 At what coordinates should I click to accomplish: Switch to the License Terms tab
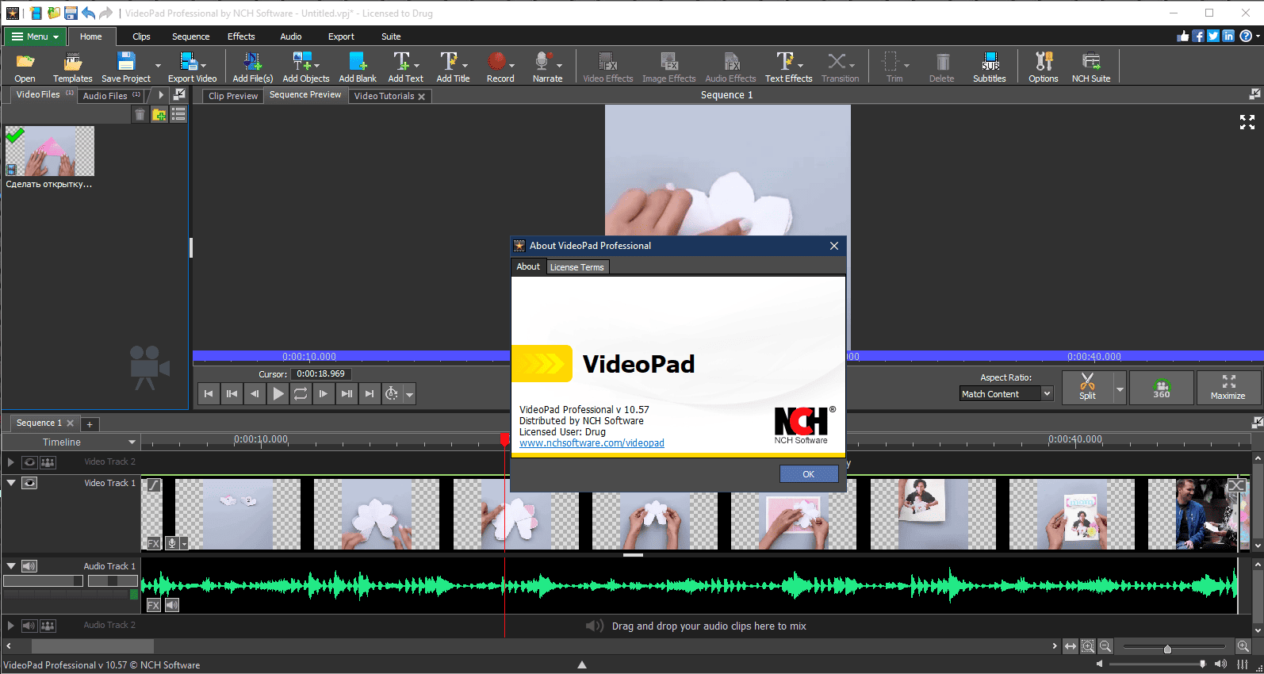(577, 267)
